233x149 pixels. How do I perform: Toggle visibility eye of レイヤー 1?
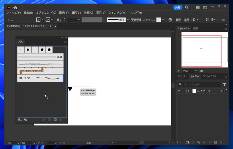coord(179,91)
